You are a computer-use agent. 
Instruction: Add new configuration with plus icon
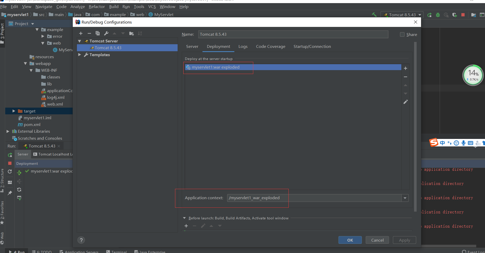pos(81,33)
